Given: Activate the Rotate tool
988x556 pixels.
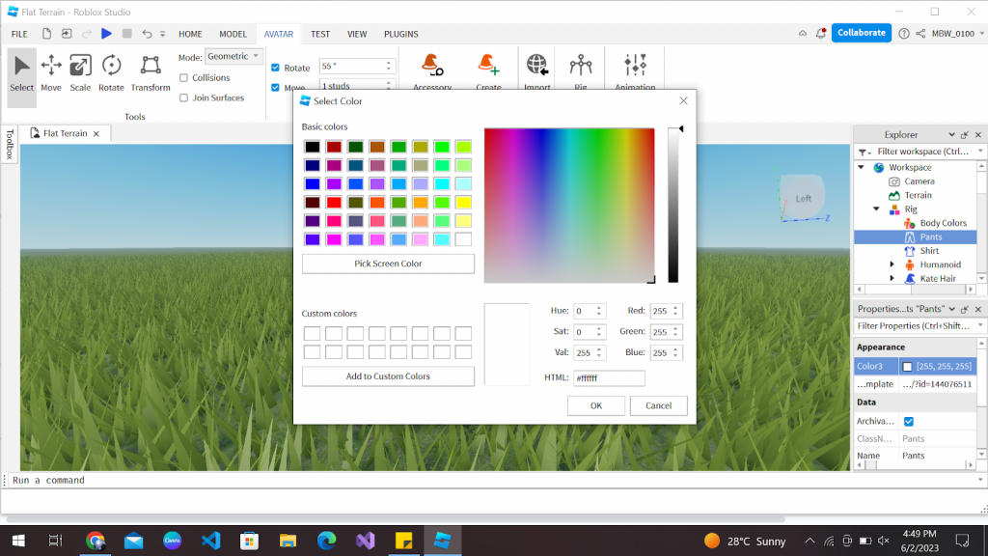Looking at the screenshot, I should [x=110, y=68].
